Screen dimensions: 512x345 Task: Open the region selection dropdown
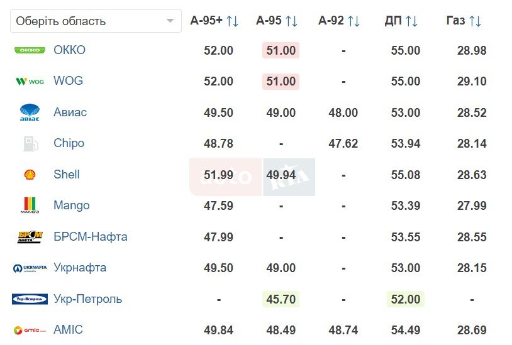coord(96,21)
